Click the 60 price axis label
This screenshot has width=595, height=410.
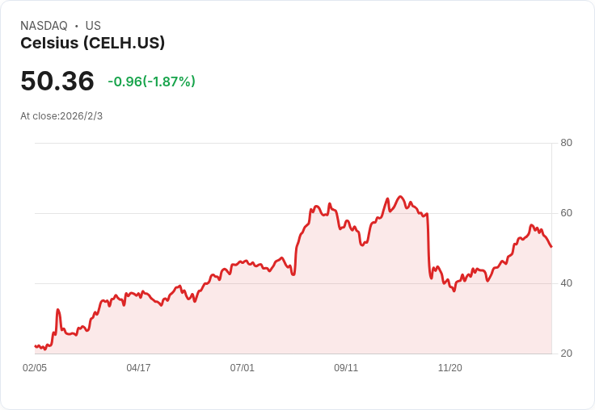tap(566, 213)
